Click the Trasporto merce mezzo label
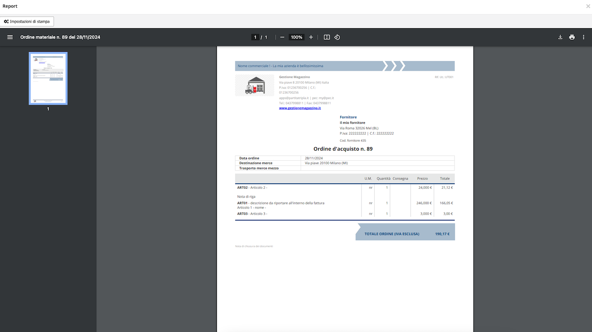592x332 pixels. click(259, 168)
